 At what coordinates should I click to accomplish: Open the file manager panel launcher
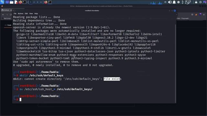pyautogui.click(x=12, y=2)
